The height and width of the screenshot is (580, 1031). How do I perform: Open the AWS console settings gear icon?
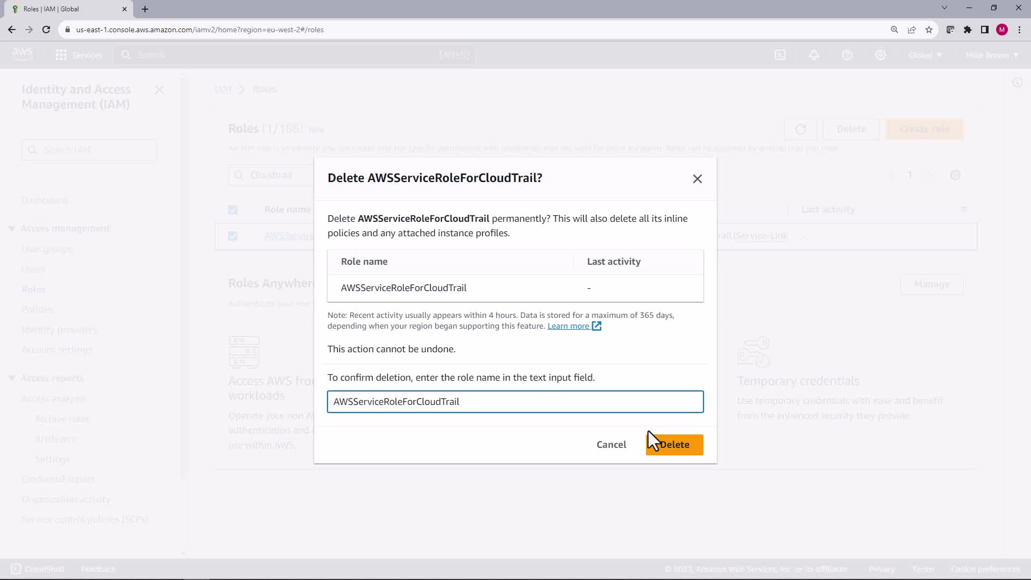pos(881,55)
